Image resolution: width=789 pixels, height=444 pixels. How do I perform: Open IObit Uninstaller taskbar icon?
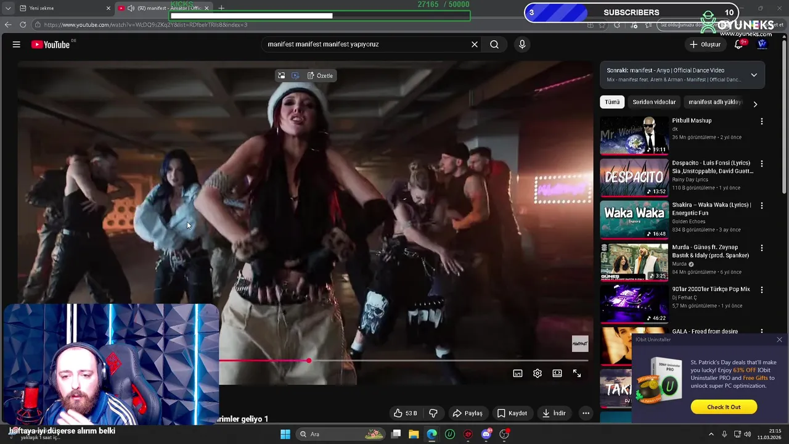pos(450,434)
